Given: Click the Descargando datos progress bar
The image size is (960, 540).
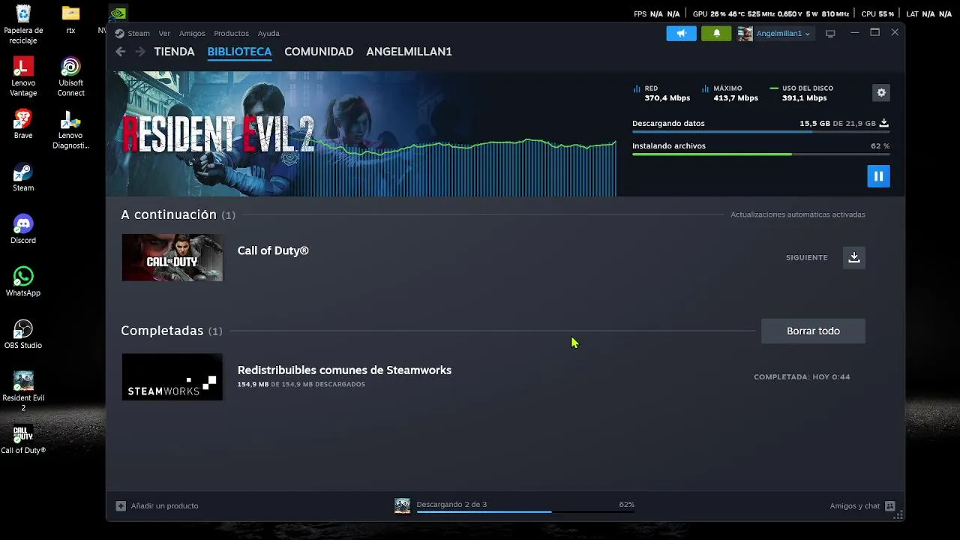Looking at the screenshot, I should (760, 132).
